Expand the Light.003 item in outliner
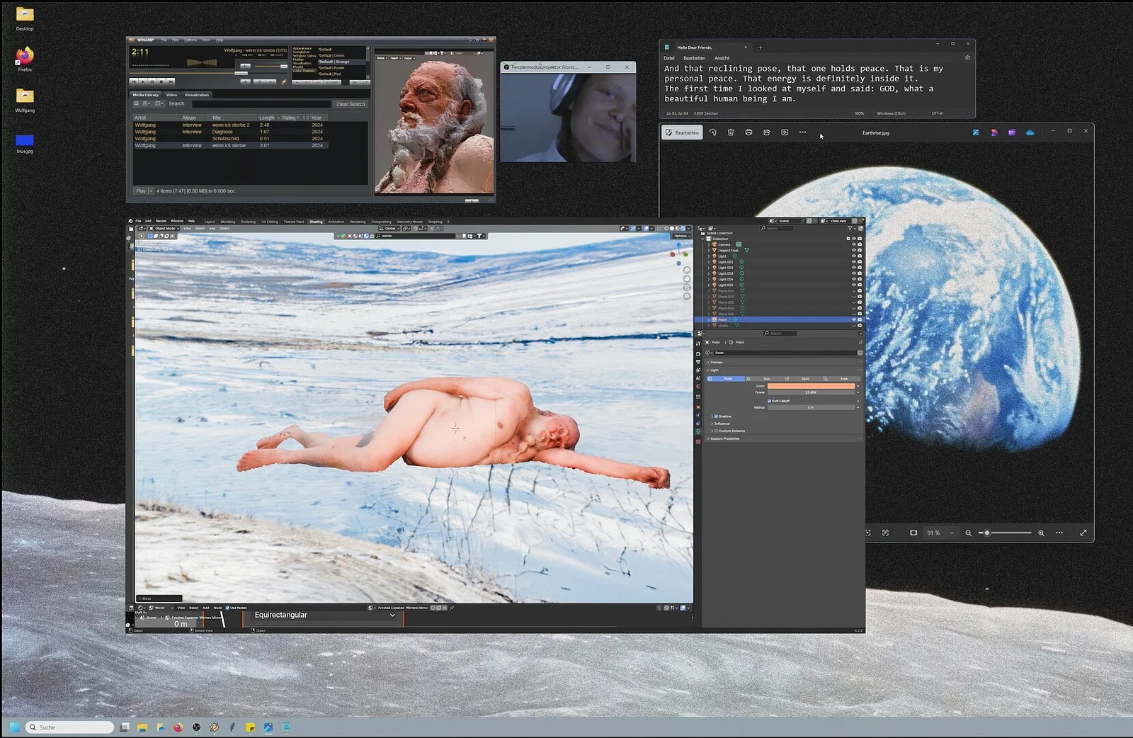The width and height of the screenshot is (1133, 738). click(709, 273)
